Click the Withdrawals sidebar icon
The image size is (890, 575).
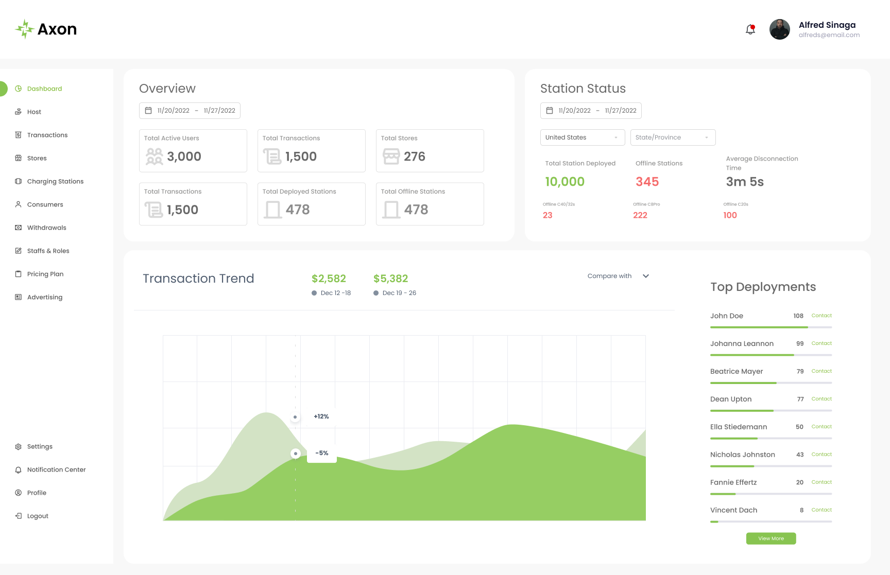19,228
